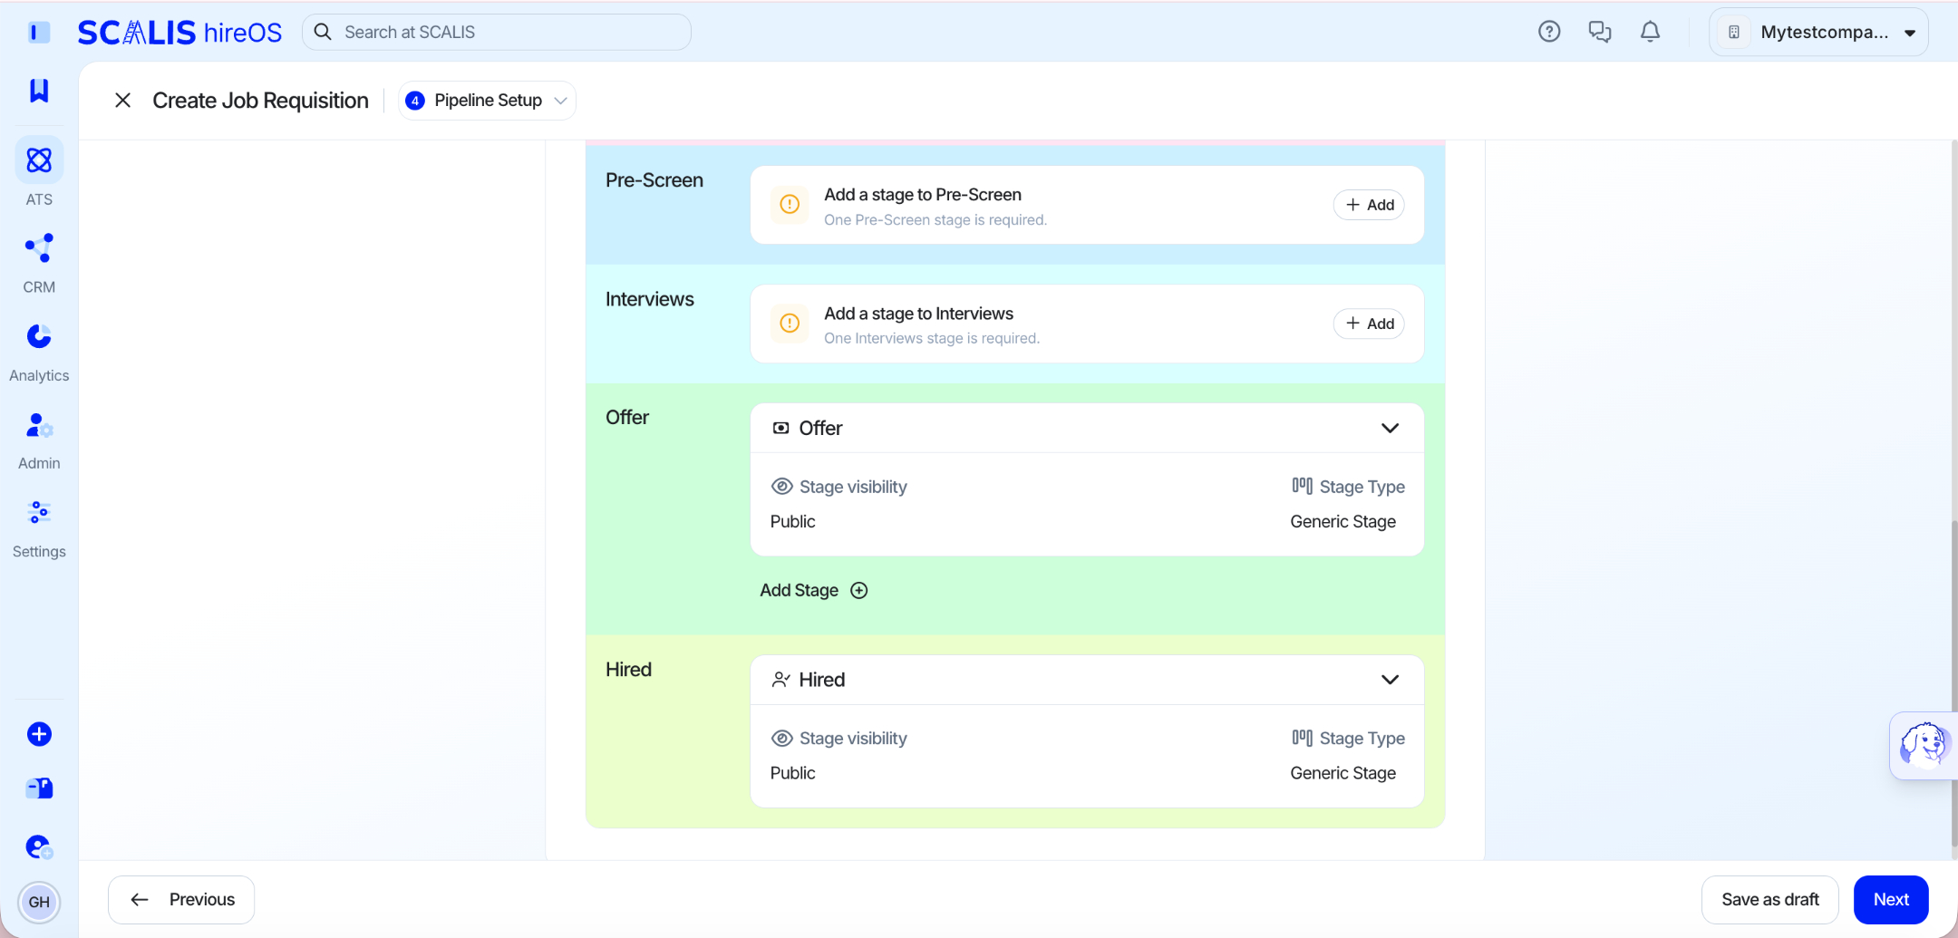The width and height of the screenshot is (1958, 938).
Task: Open the ATS module
Action: coord(39,172)
